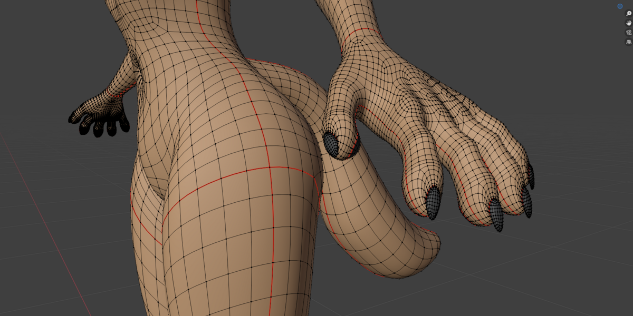Select the middle finger claw on the large hand

click(x=496, y=215)
